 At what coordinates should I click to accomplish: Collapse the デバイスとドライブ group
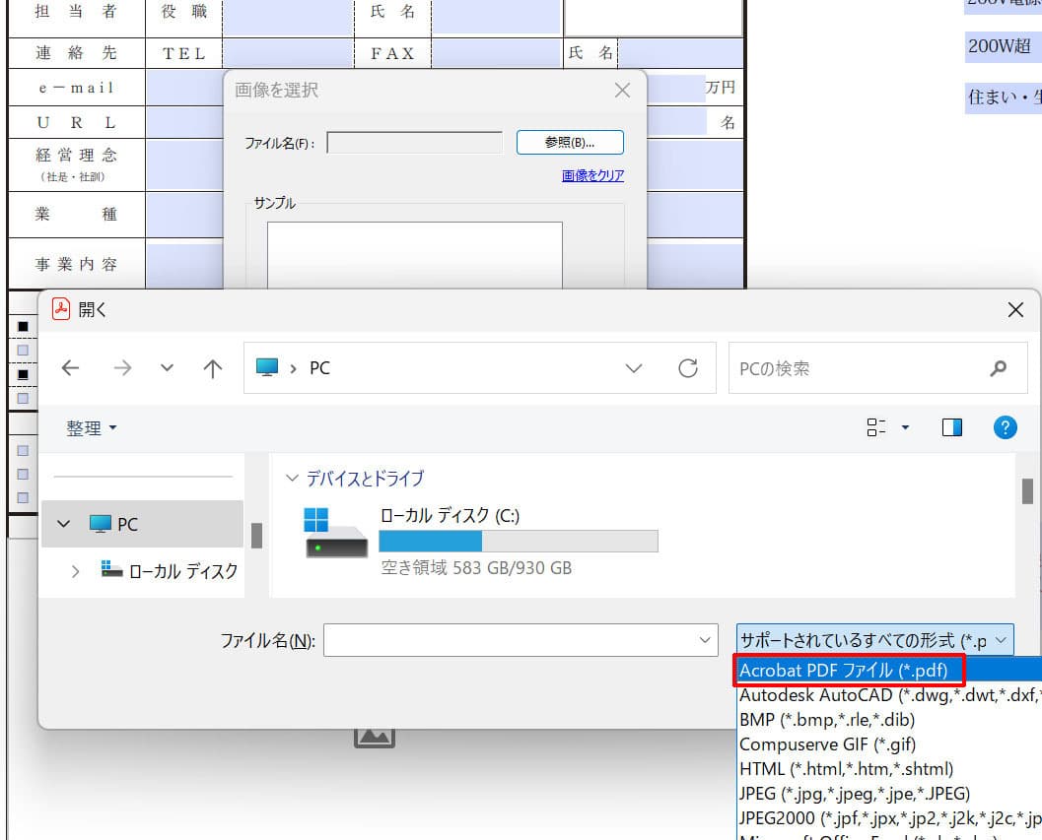292,479
